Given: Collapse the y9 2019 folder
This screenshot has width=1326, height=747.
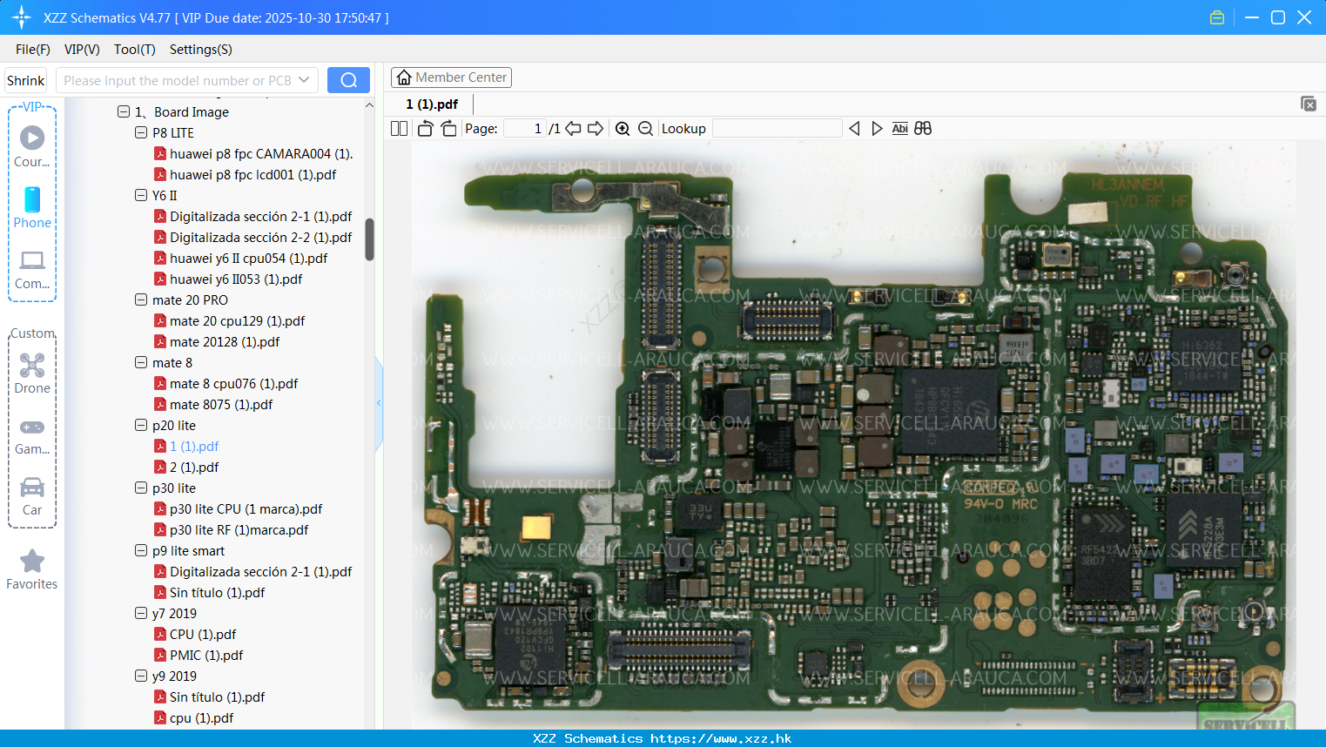Looking at the screenshot, I should [141, 676].
